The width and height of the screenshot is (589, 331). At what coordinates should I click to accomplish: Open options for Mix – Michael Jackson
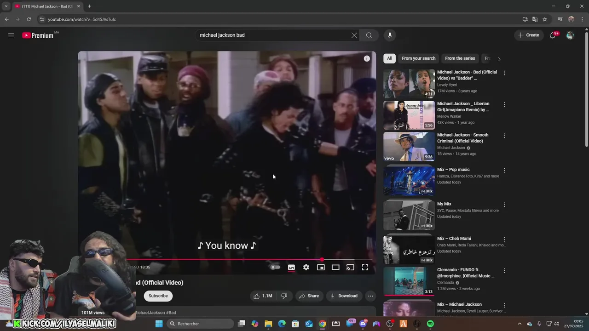[504, 305]
